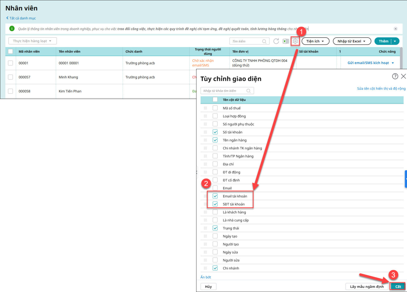Click the gear settings icon in toolbar
The width and height of the screenshot is (407, 292).
pos(295,41)
